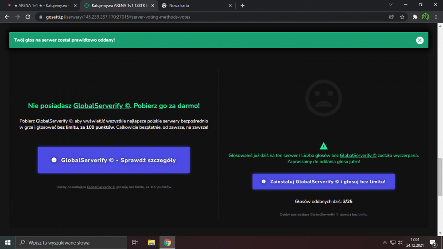Open volume control tray icon
This screenshot has width=443, height=249.
point(400,242)
